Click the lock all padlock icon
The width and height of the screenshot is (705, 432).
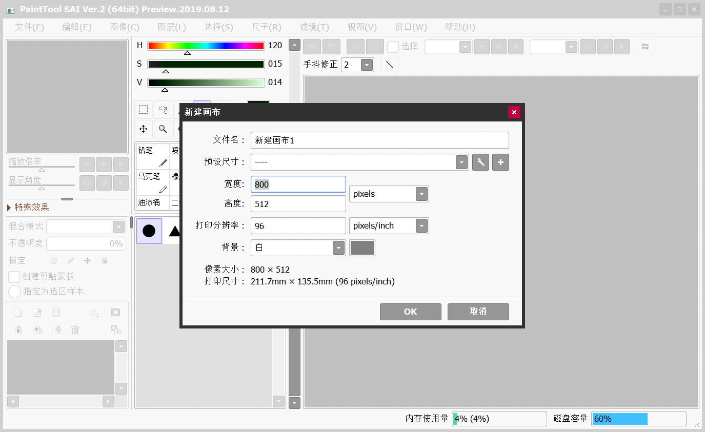tap(104, 260)
